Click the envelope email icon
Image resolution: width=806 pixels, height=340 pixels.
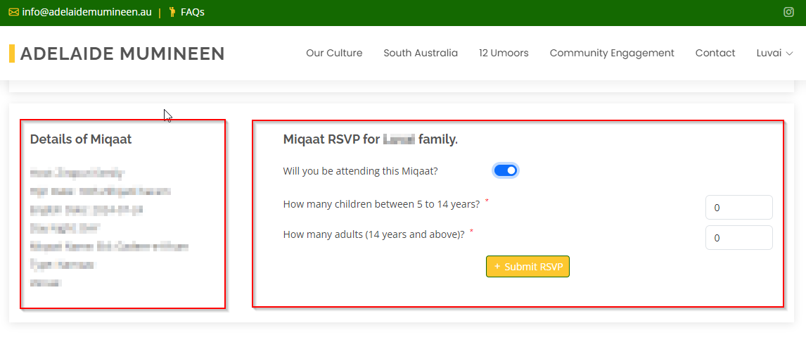(x=14, y=13)
